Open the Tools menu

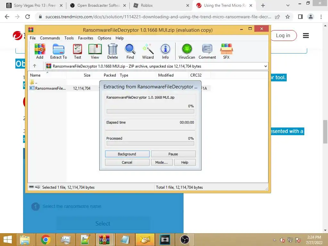point(69,38)
